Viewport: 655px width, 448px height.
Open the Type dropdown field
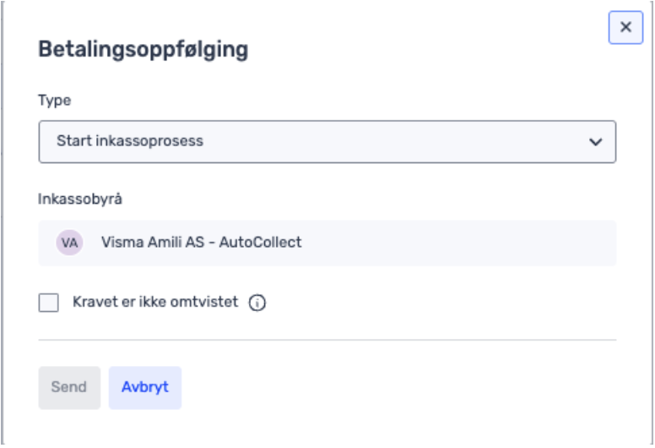tap(327, 142)
